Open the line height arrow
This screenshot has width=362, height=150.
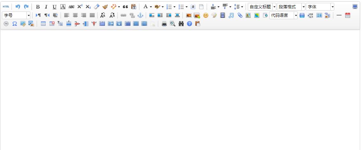242,7
